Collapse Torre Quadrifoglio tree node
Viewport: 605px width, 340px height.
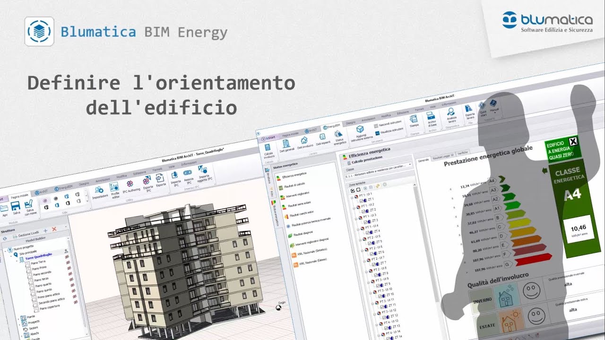pos(16,261)
